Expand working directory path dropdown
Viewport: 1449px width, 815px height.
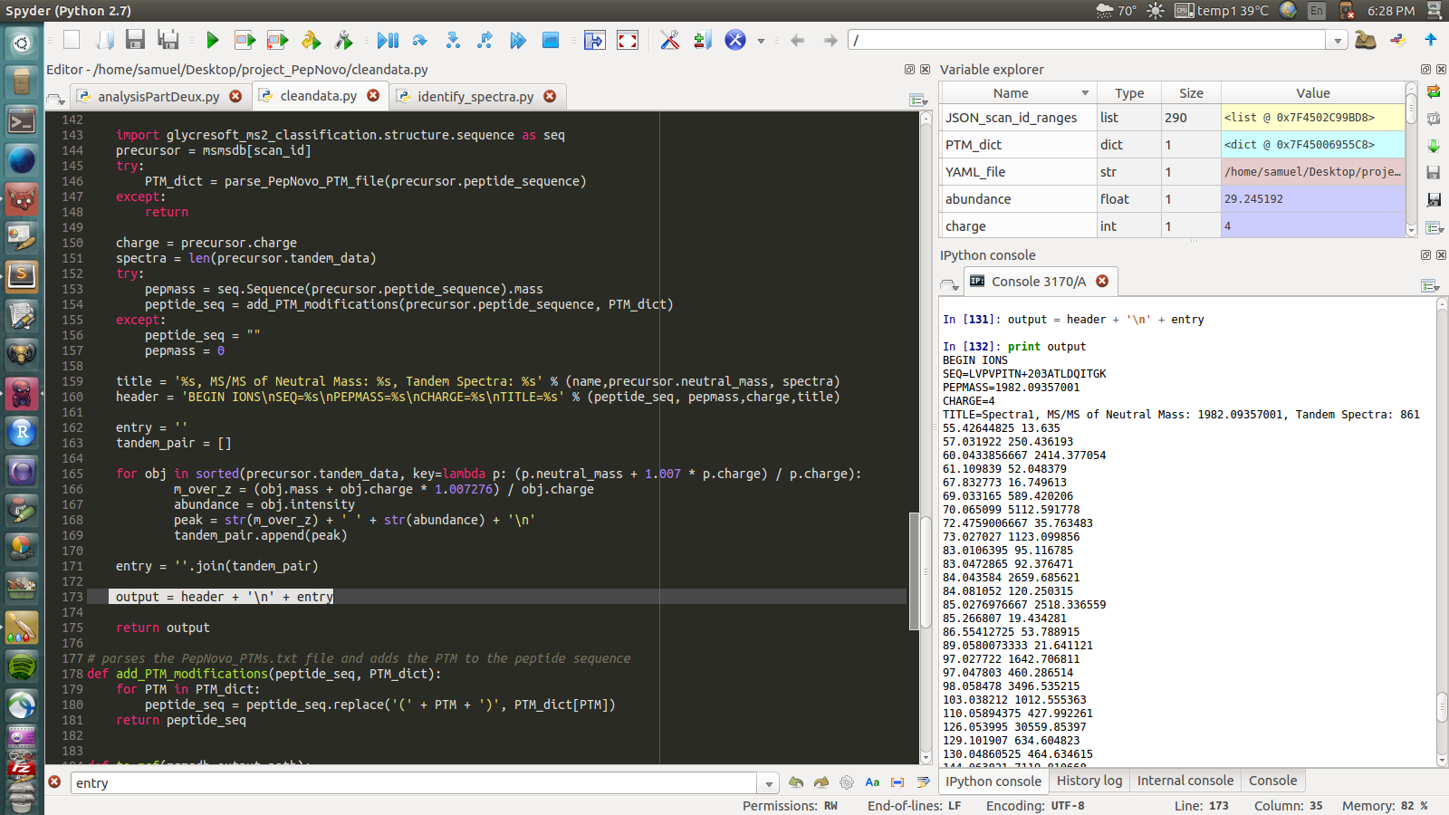[x=1338, y=40]
